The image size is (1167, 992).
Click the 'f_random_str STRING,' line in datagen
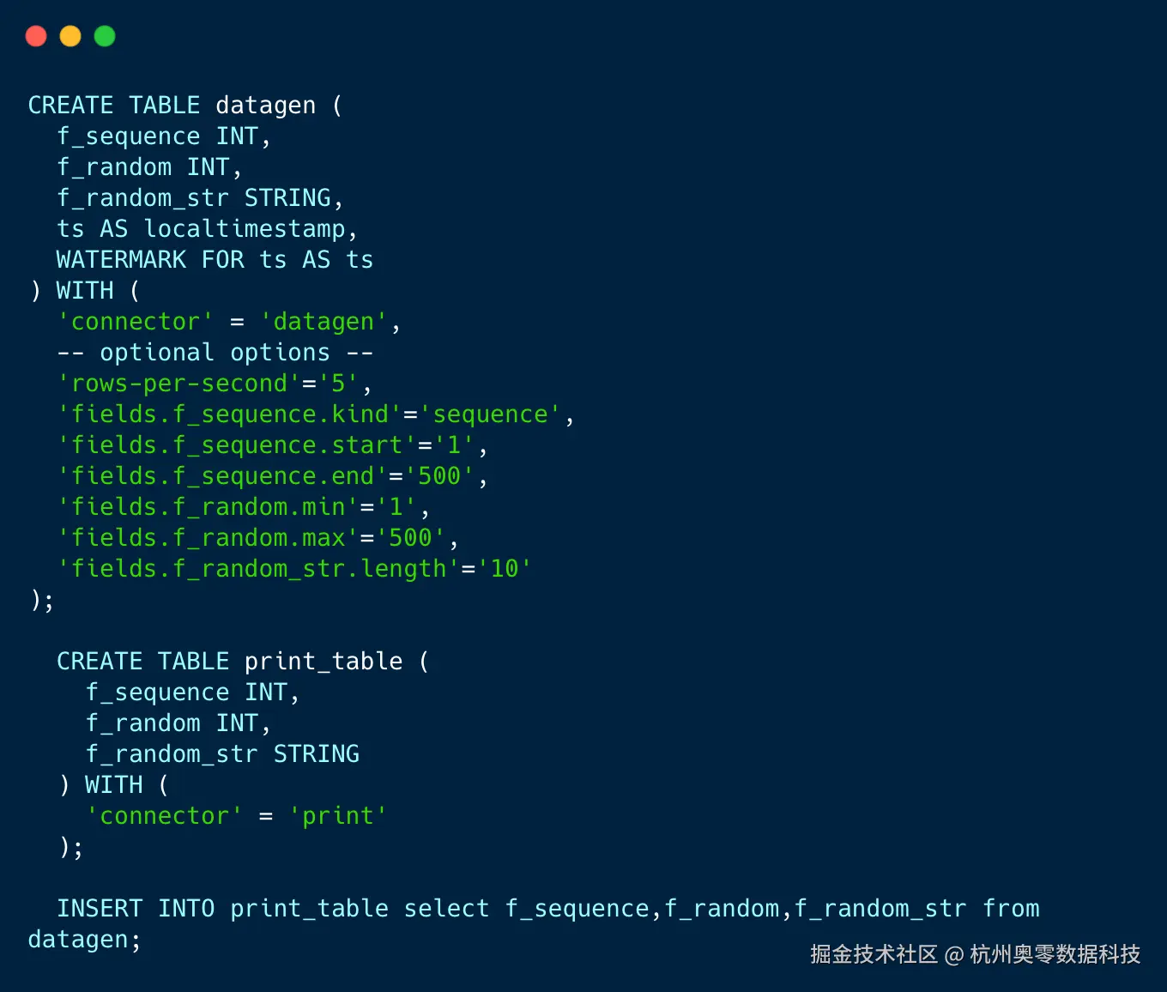point(200,198)
